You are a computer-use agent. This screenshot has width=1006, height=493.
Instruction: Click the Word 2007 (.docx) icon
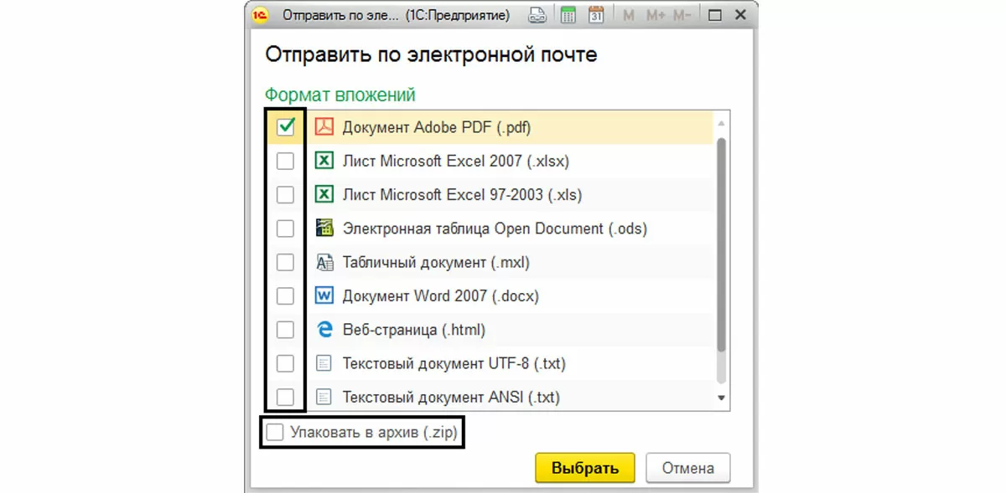pos(324,296)
